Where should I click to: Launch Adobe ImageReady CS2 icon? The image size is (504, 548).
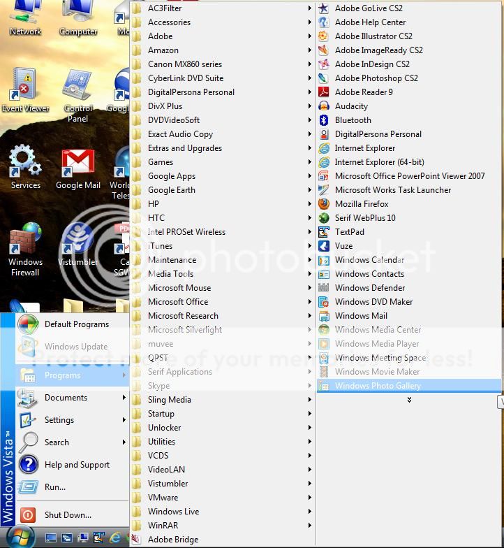[x=324, y=50]
